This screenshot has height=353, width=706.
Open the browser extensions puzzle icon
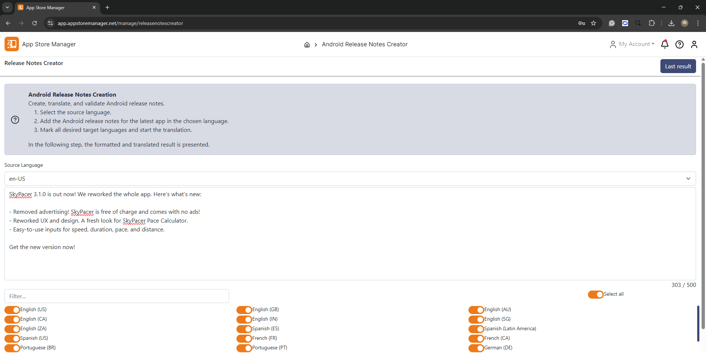[652, 23]
